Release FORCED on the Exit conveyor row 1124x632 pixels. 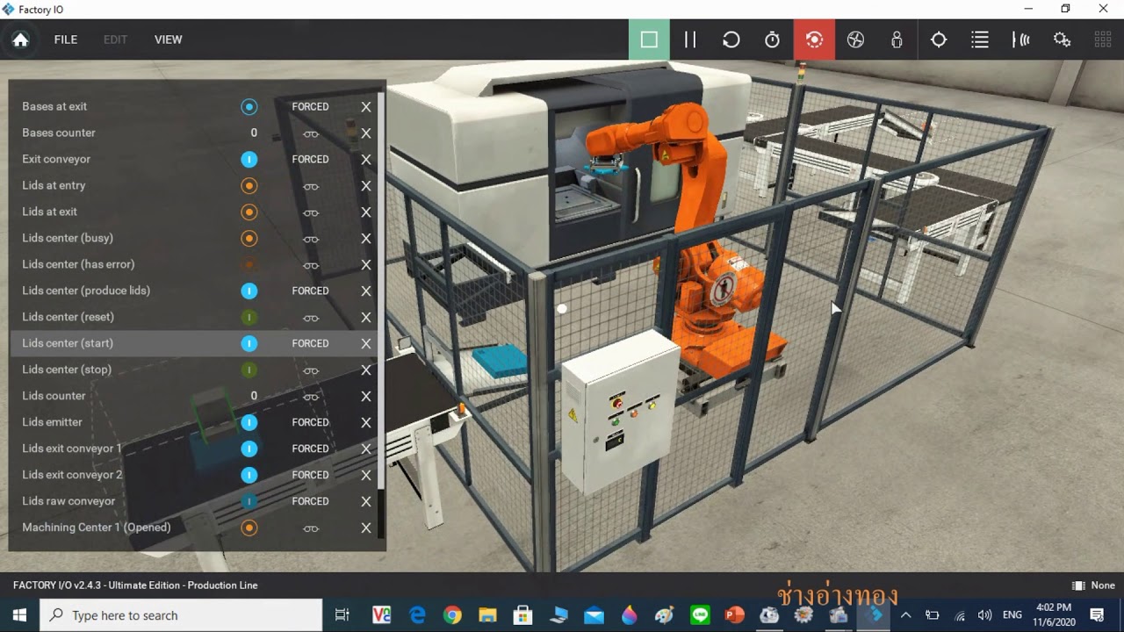(x=310, y=159)
